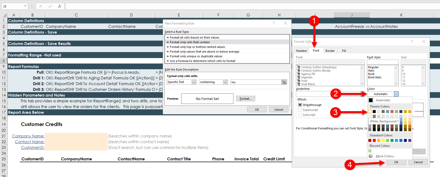The height and width of the screenshot is (177, 440).
Task: Confirm Format Cells with OK
Action: point(396,162)
